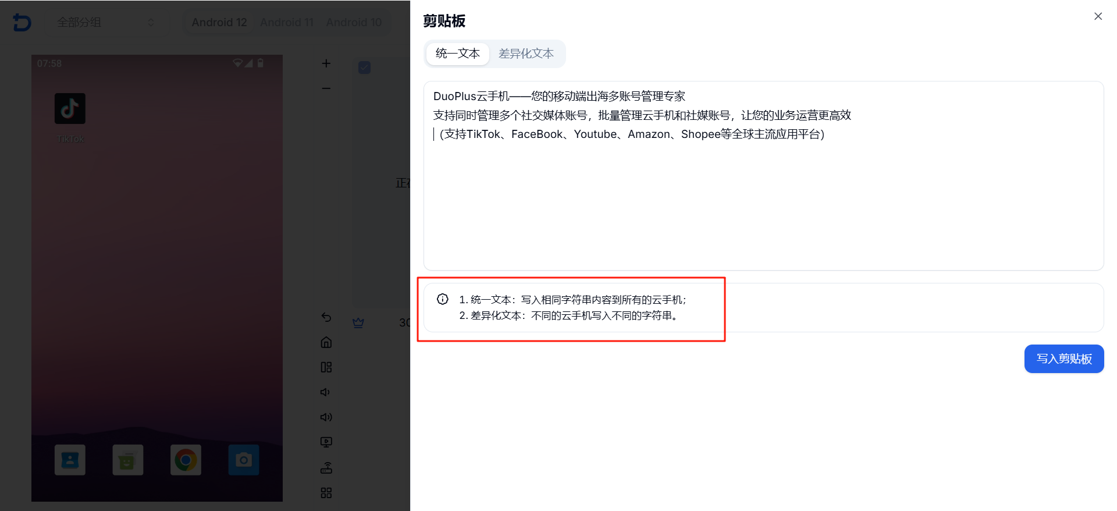Click the volume up icon

pos(326,417)
